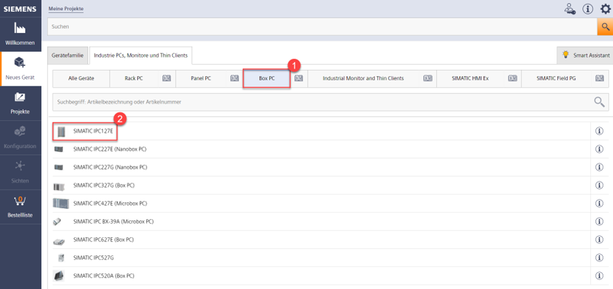Open the Konfiguration sidebar item
613x289 pixels.
point(20,138)
